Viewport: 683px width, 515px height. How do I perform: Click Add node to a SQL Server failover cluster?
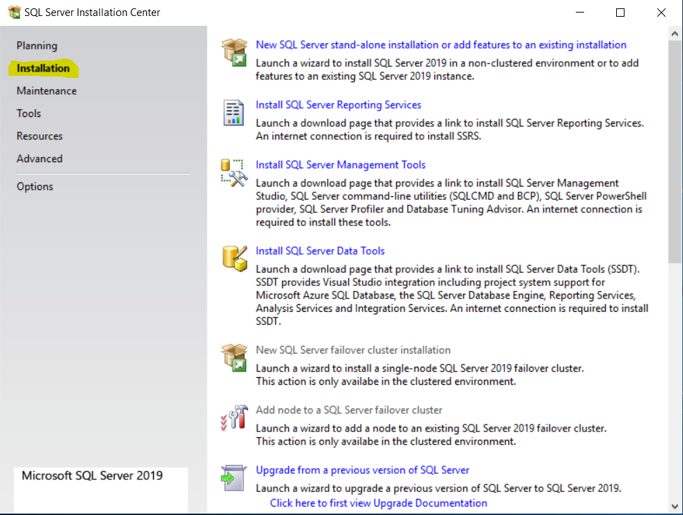(x=349, y=410)
